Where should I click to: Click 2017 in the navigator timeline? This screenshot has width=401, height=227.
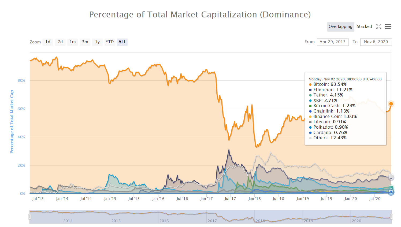tap(212, 221)
